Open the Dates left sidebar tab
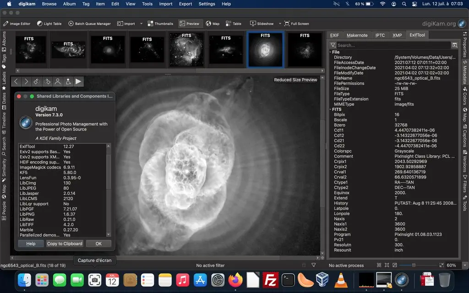 [x=4, y=101]
